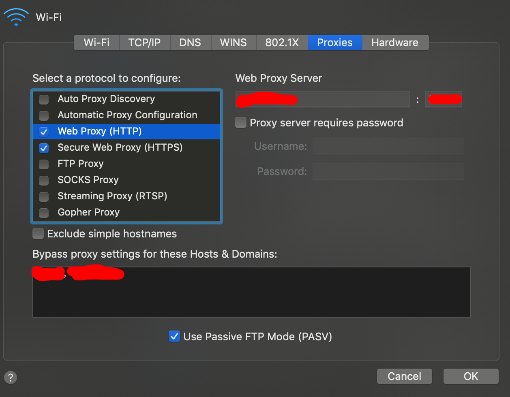510x397 pixels.
Task: Disable Use Passive FTP Mode (PASV)
Action: [x=174, y=337]
